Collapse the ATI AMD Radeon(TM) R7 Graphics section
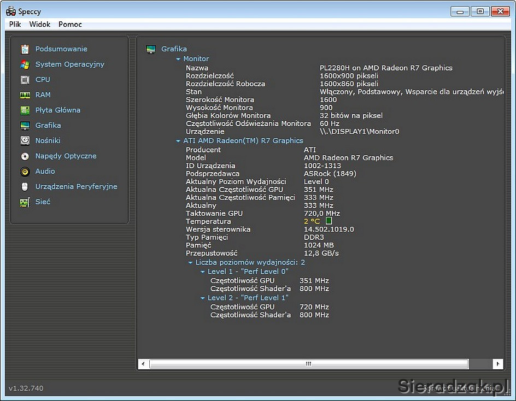This screenshot has width=516, height=401. pos(178,141)
